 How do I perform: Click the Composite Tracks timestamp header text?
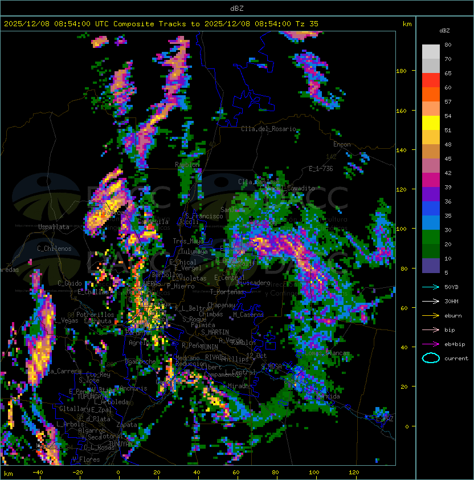pyautogui.click(x=161, y=23)
